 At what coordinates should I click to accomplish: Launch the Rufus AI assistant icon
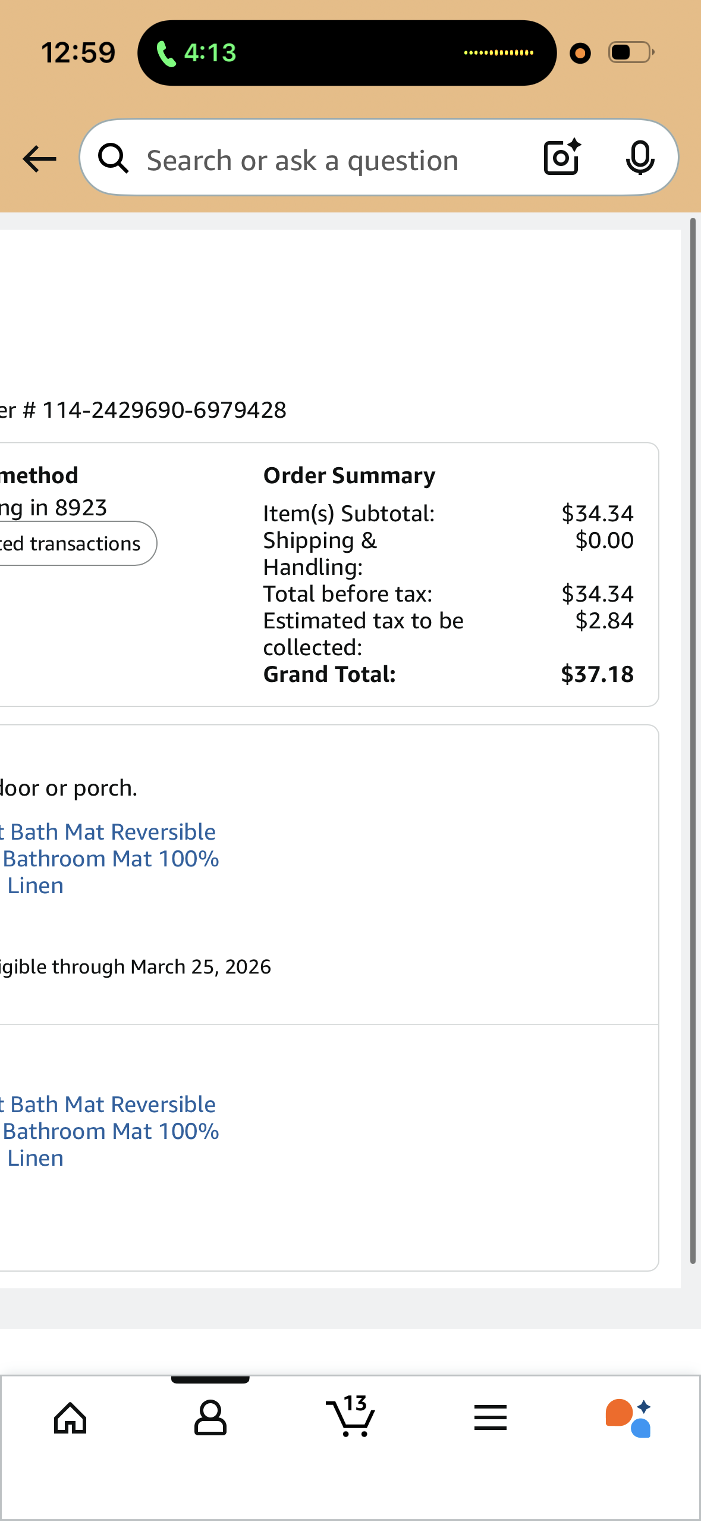629,1418
